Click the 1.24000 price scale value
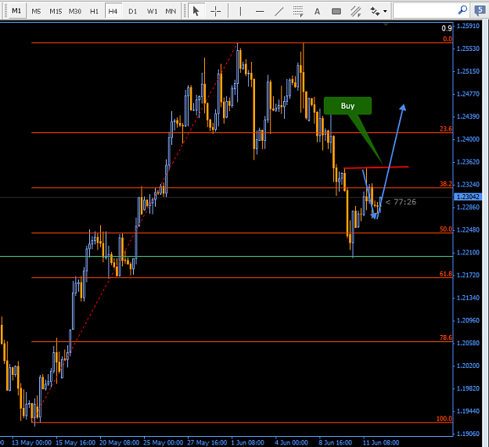 468,139
